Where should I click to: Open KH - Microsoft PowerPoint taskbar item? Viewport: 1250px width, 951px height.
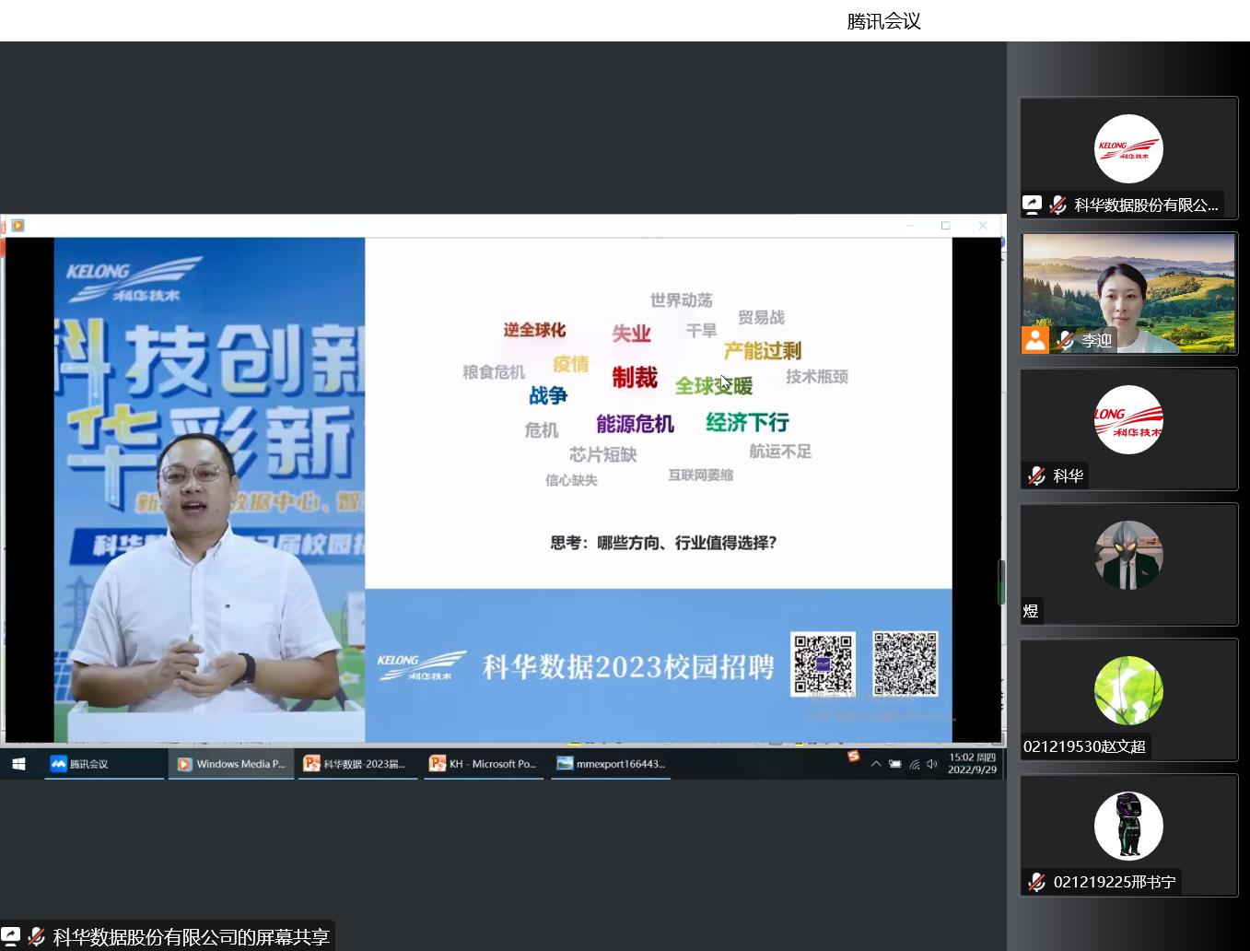click(484, 764)
